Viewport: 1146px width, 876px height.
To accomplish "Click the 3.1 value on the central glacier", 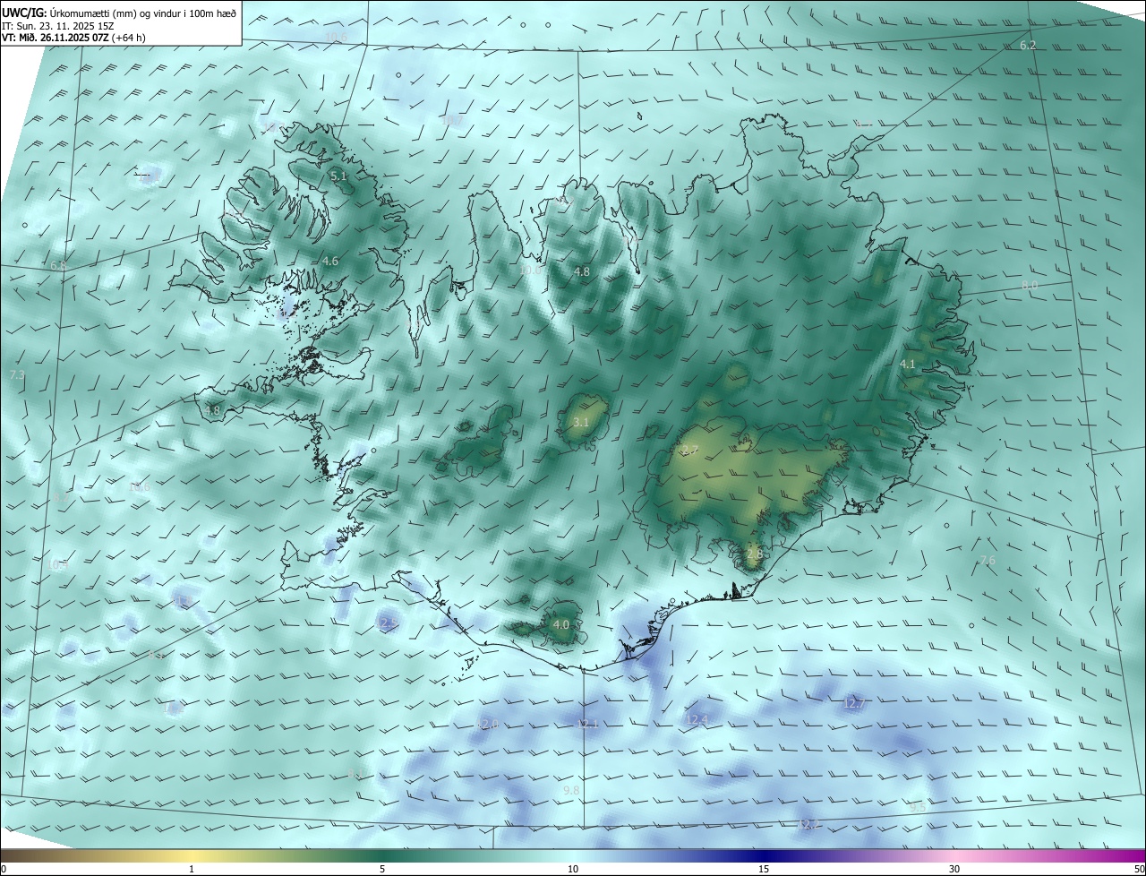I will [x=581, y=422].
